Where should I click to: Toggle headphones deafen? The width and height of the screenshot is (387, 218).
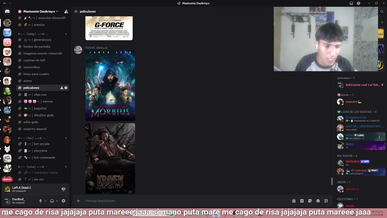52,201
